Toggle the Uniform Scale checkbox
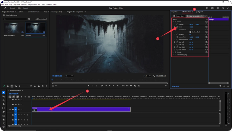The width and height of the screenshot is (232, 131). click(190, 32)
